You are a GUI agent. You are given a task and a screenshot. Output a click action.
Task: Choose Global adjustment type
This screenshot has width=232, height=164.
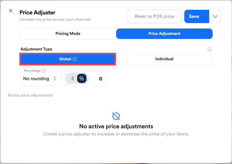pos(65,59)
